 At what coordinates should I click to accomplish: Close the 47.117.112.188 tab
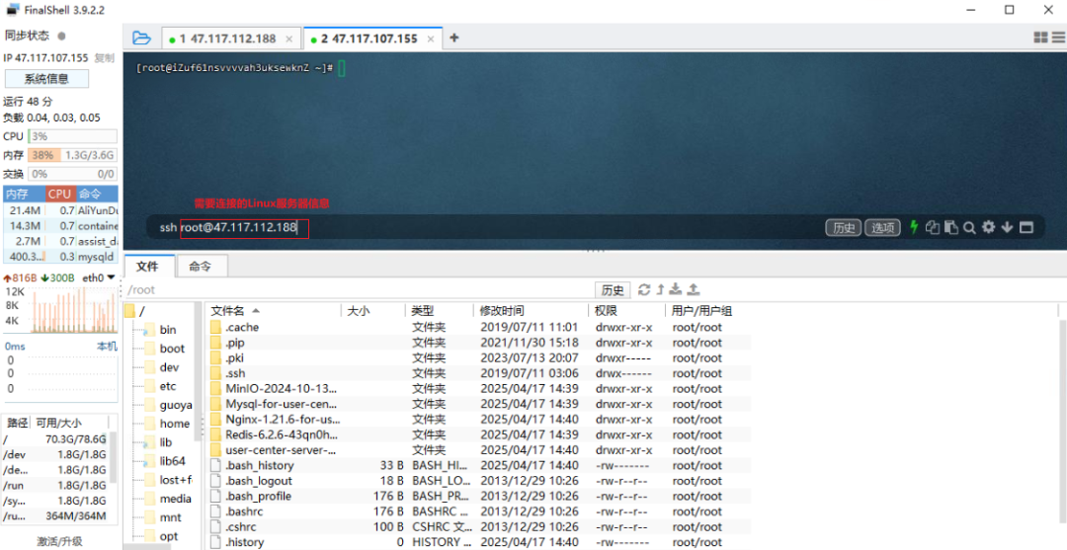[288, 39]
